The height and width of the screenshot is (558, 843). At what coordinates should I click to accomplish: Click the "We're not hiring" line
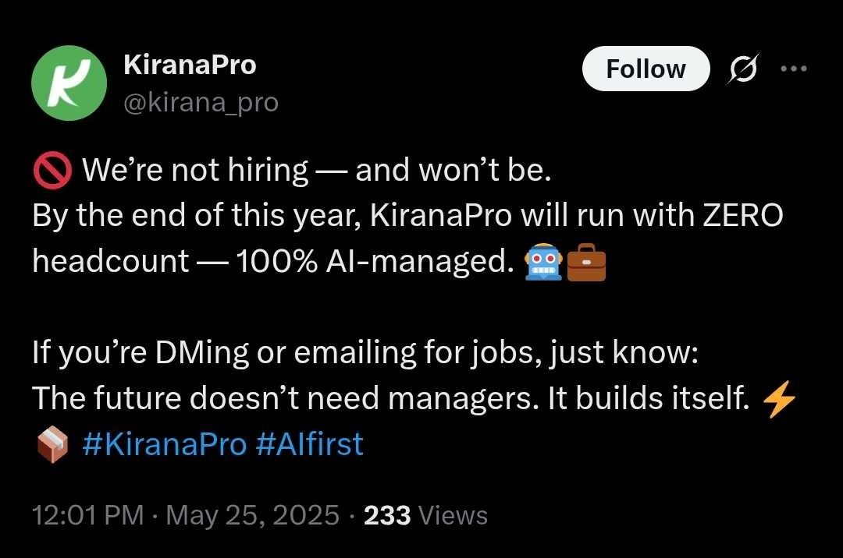[x=316, y=171]
